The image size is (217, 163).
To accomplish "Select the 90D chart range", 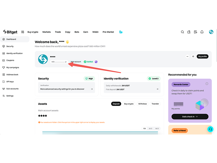I will click(157, 128).
